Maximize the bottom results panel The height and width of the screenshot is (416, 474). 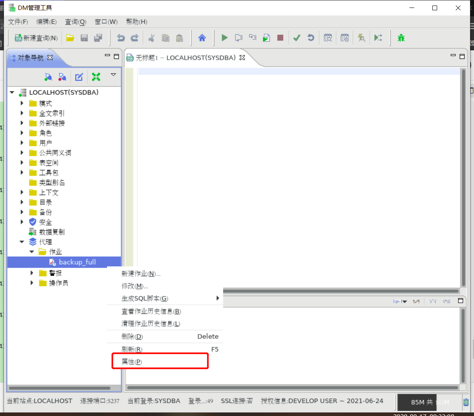[x=461, y=301]
